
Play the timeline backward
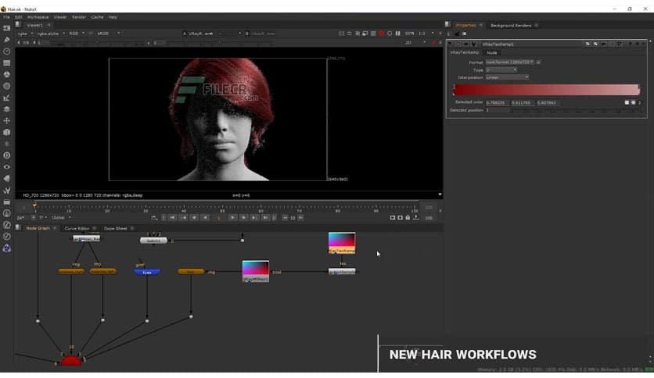tap(205, 218)
